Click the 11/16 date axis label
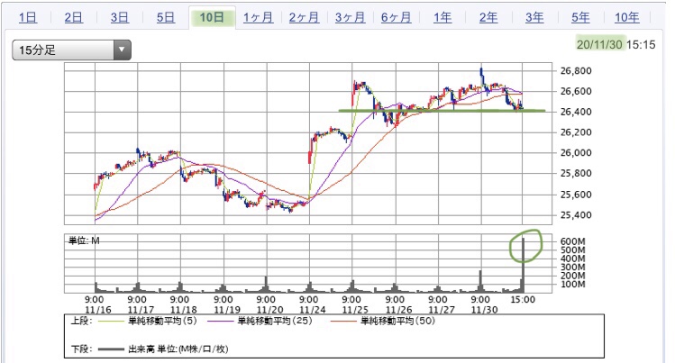 (97, 310)
